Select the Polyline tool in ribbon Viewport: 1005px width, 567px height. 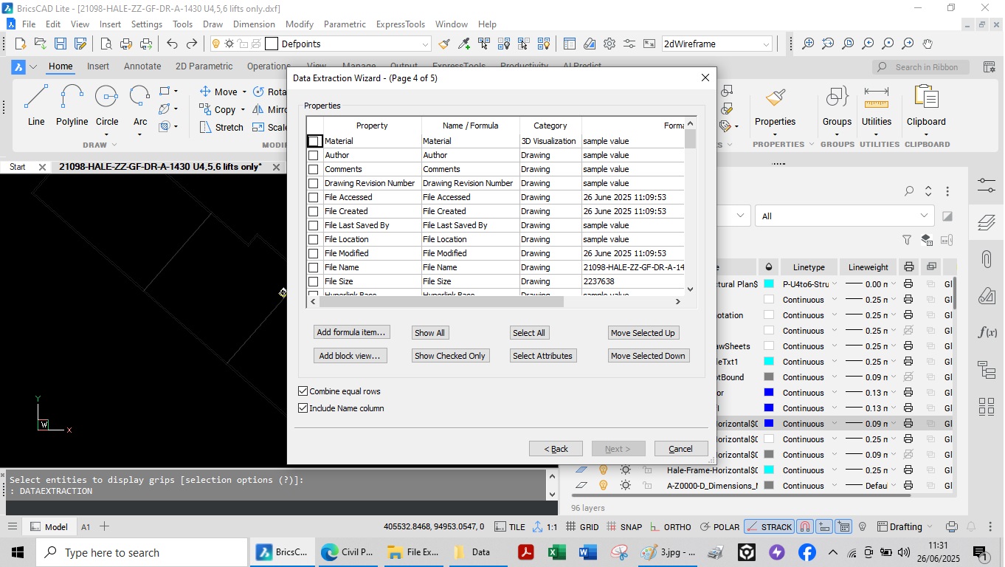pos(72,106)
